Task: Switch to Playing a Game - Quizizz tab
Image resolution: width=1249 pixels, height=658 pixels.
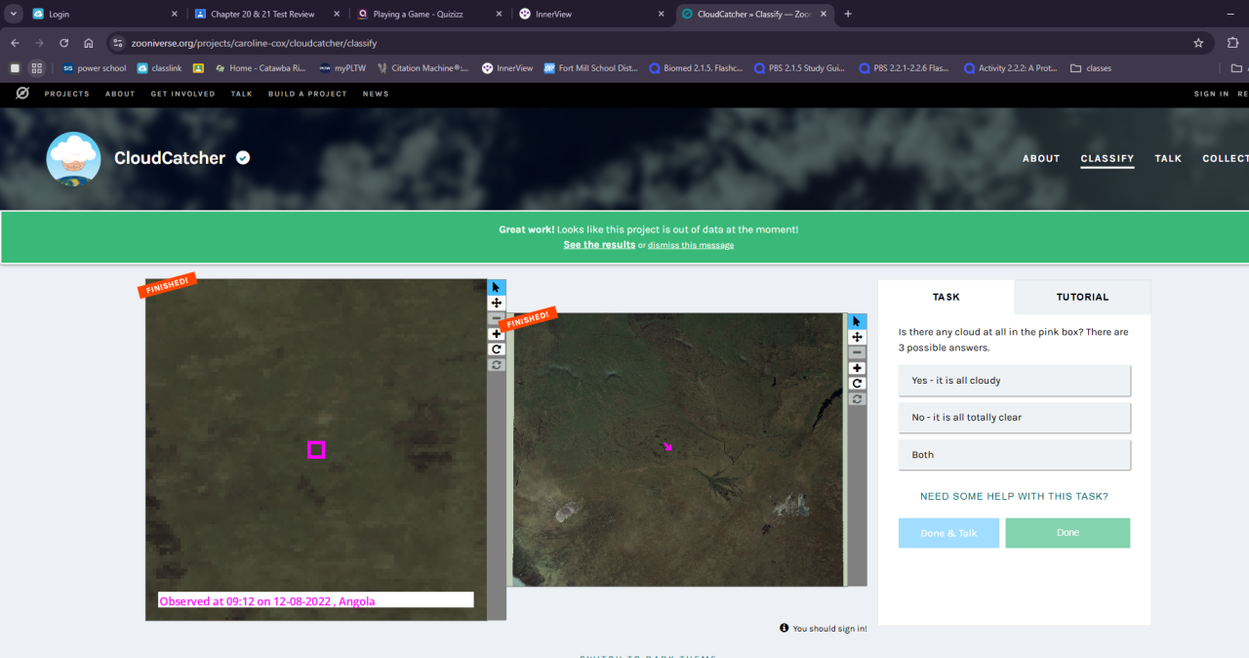Action: 430,15
